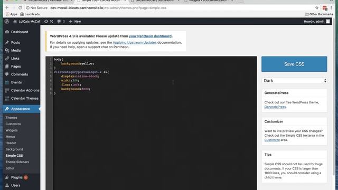This screenshot has height=190, width=338.
Task: Open the Customize submenu item
Action: [x=13, y=124]
